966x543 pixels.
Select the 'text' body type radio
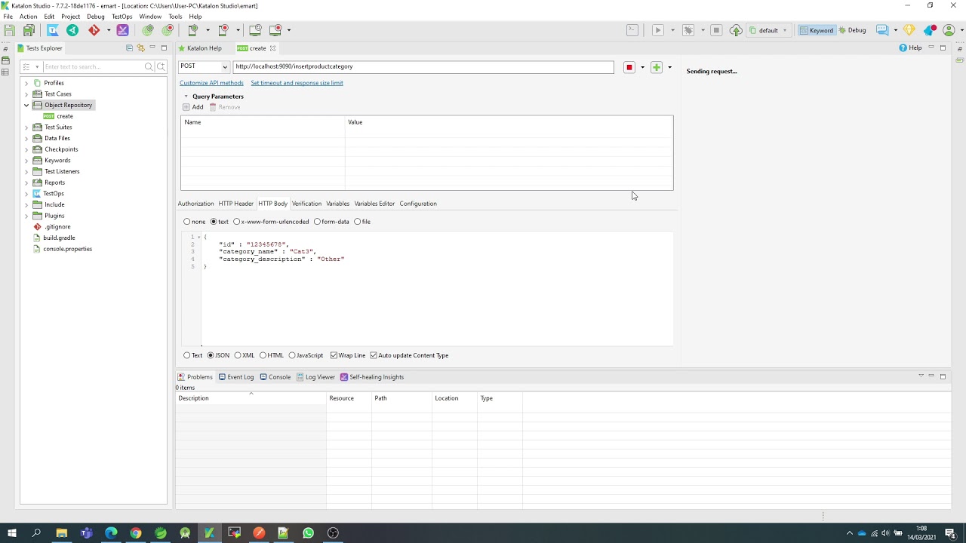[214, 222]
